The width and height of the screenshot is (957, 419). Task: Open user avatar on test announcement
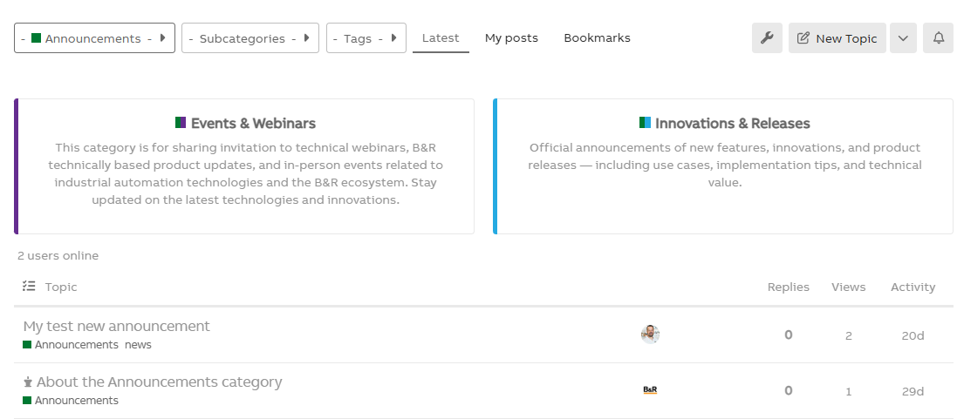click(650, 335)
